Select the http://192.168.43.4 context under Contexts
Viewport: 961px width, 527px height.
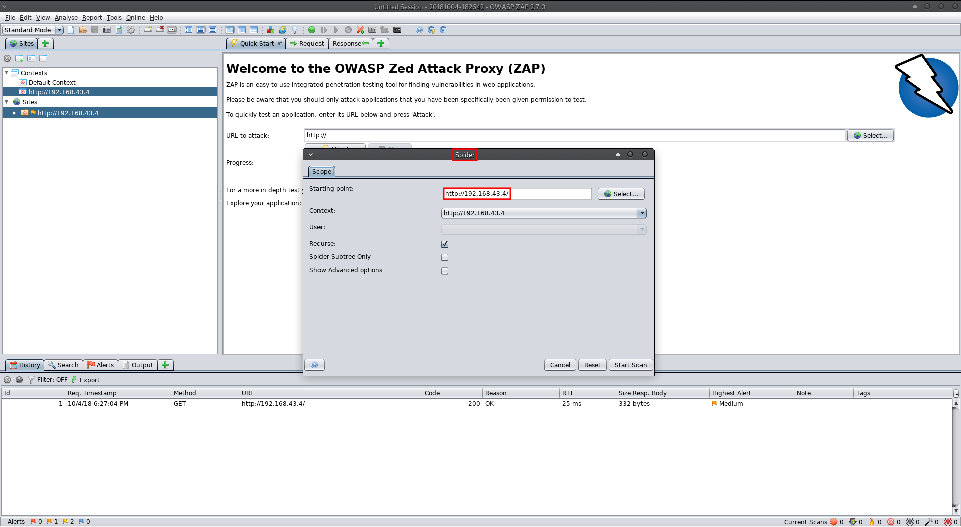[x=59, y=92]
